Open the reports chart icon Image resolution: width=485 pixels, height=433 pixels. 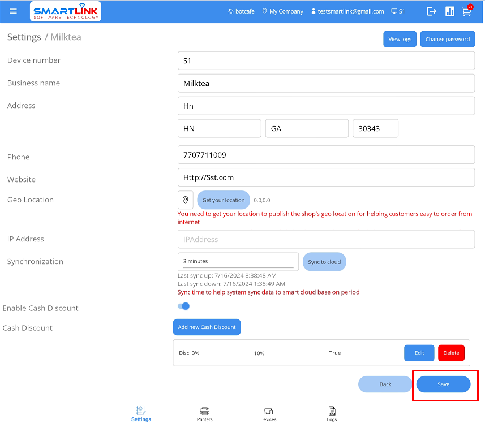tap(450, 11)
